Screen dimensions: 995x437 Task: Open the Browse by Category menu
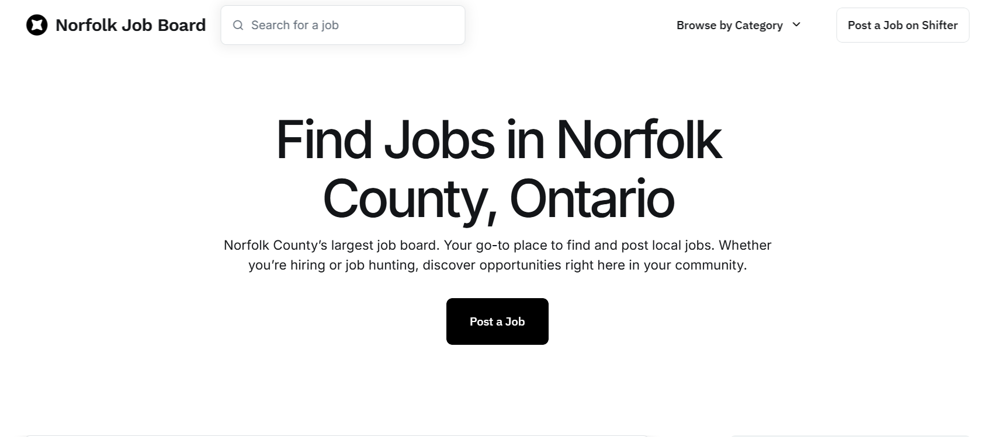coord(729,25)
